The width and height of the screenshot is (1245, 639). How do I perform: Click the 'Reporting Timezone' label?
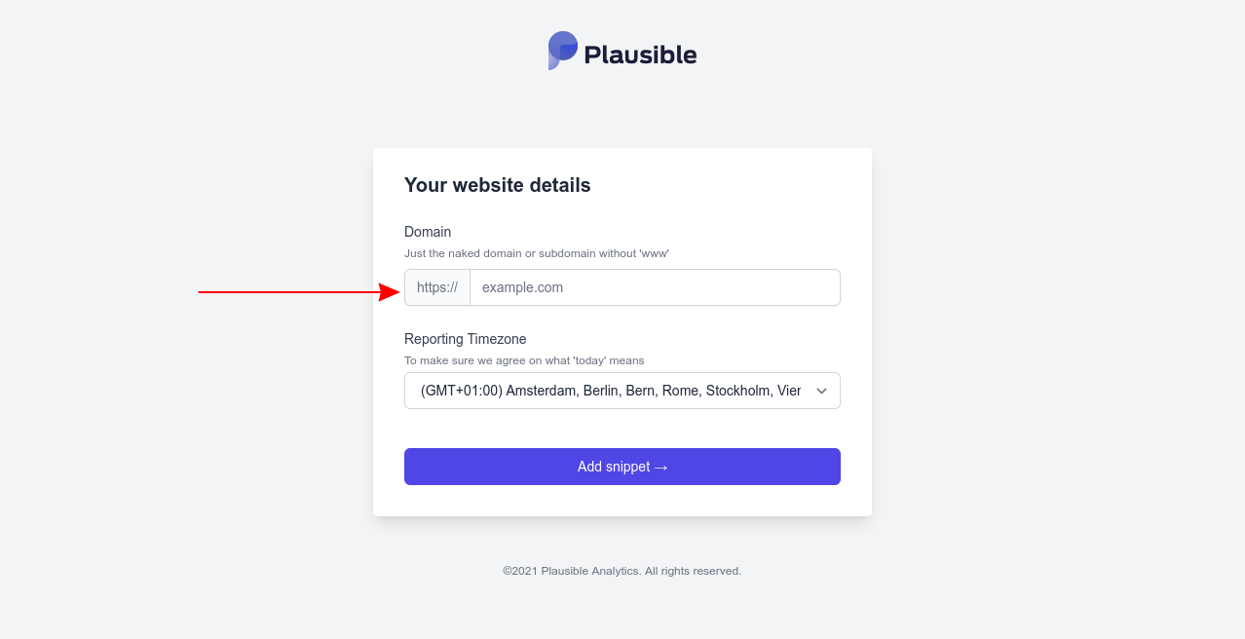465,339
